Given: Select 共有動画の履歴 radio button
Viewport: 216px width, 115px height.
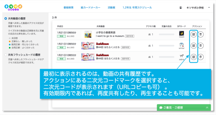Looking at the screenshot, I should click(6, 19).
